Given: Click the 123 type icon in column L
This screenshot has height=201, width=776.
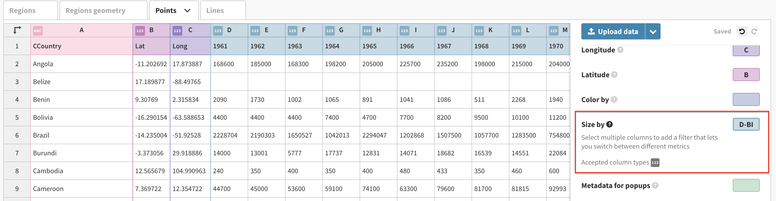Looking at the screenshot, I should point(516,31).
